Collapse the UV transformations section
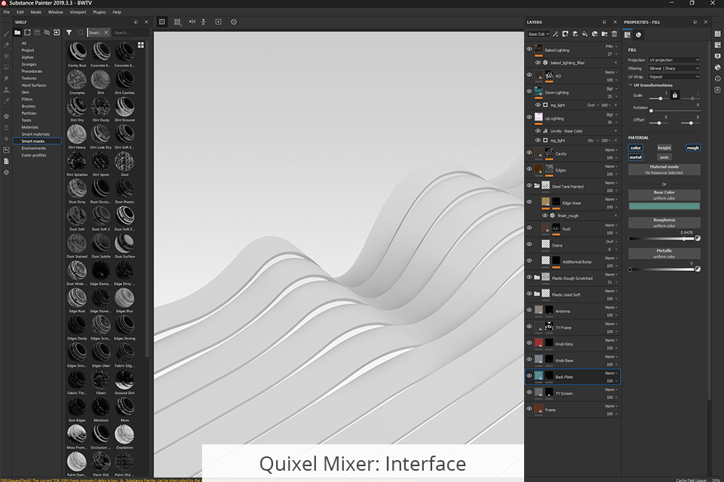 pyautogui.click(x=630, y=85)
